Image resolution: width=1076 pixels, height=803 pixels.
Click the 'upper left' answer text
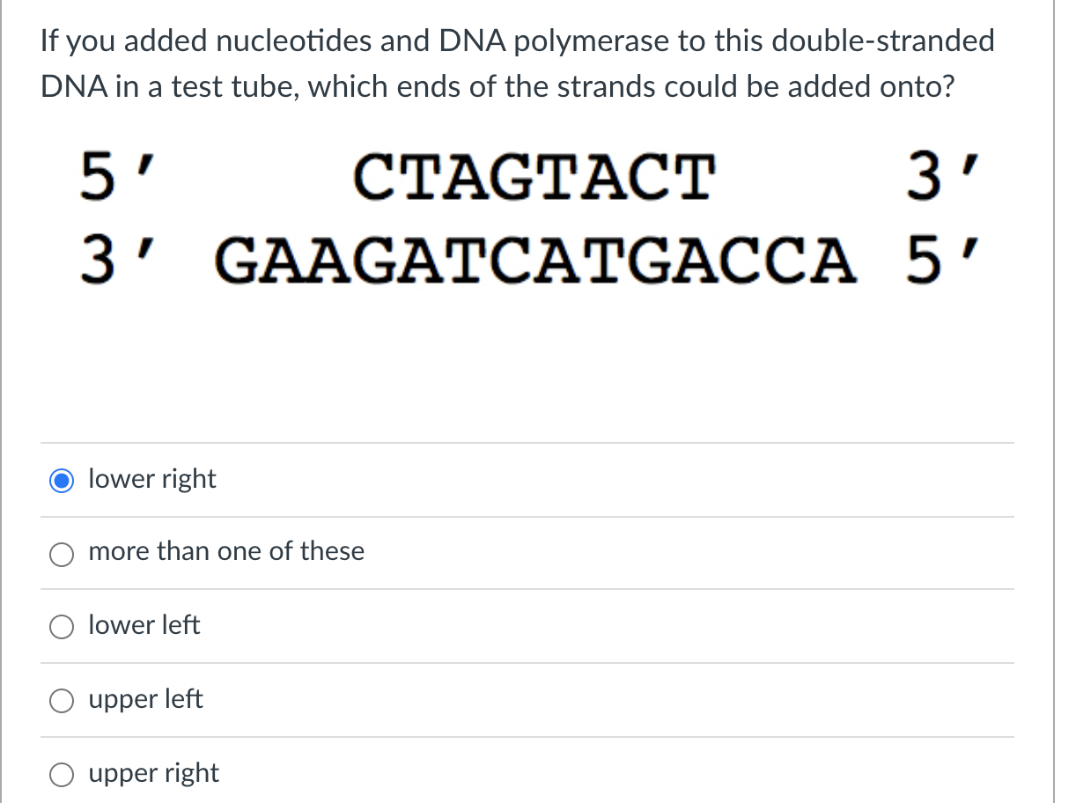click(146, 700)
